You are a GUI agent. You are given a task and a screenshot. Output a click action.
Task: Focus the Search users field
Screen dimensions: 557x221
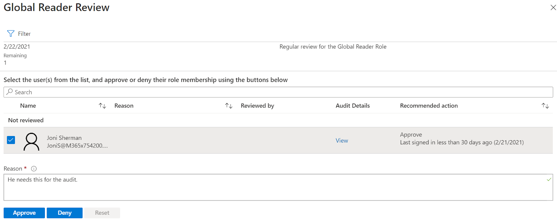point(278,92)
